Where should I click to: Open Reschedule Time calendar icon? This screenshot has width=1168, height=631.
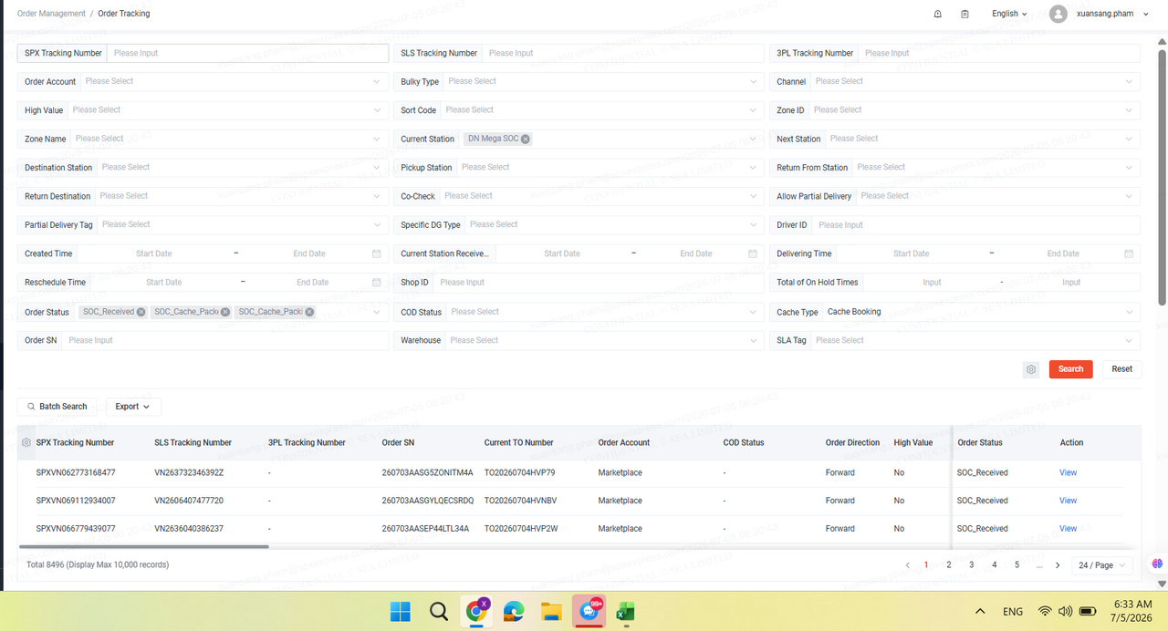tap(377, 283)
